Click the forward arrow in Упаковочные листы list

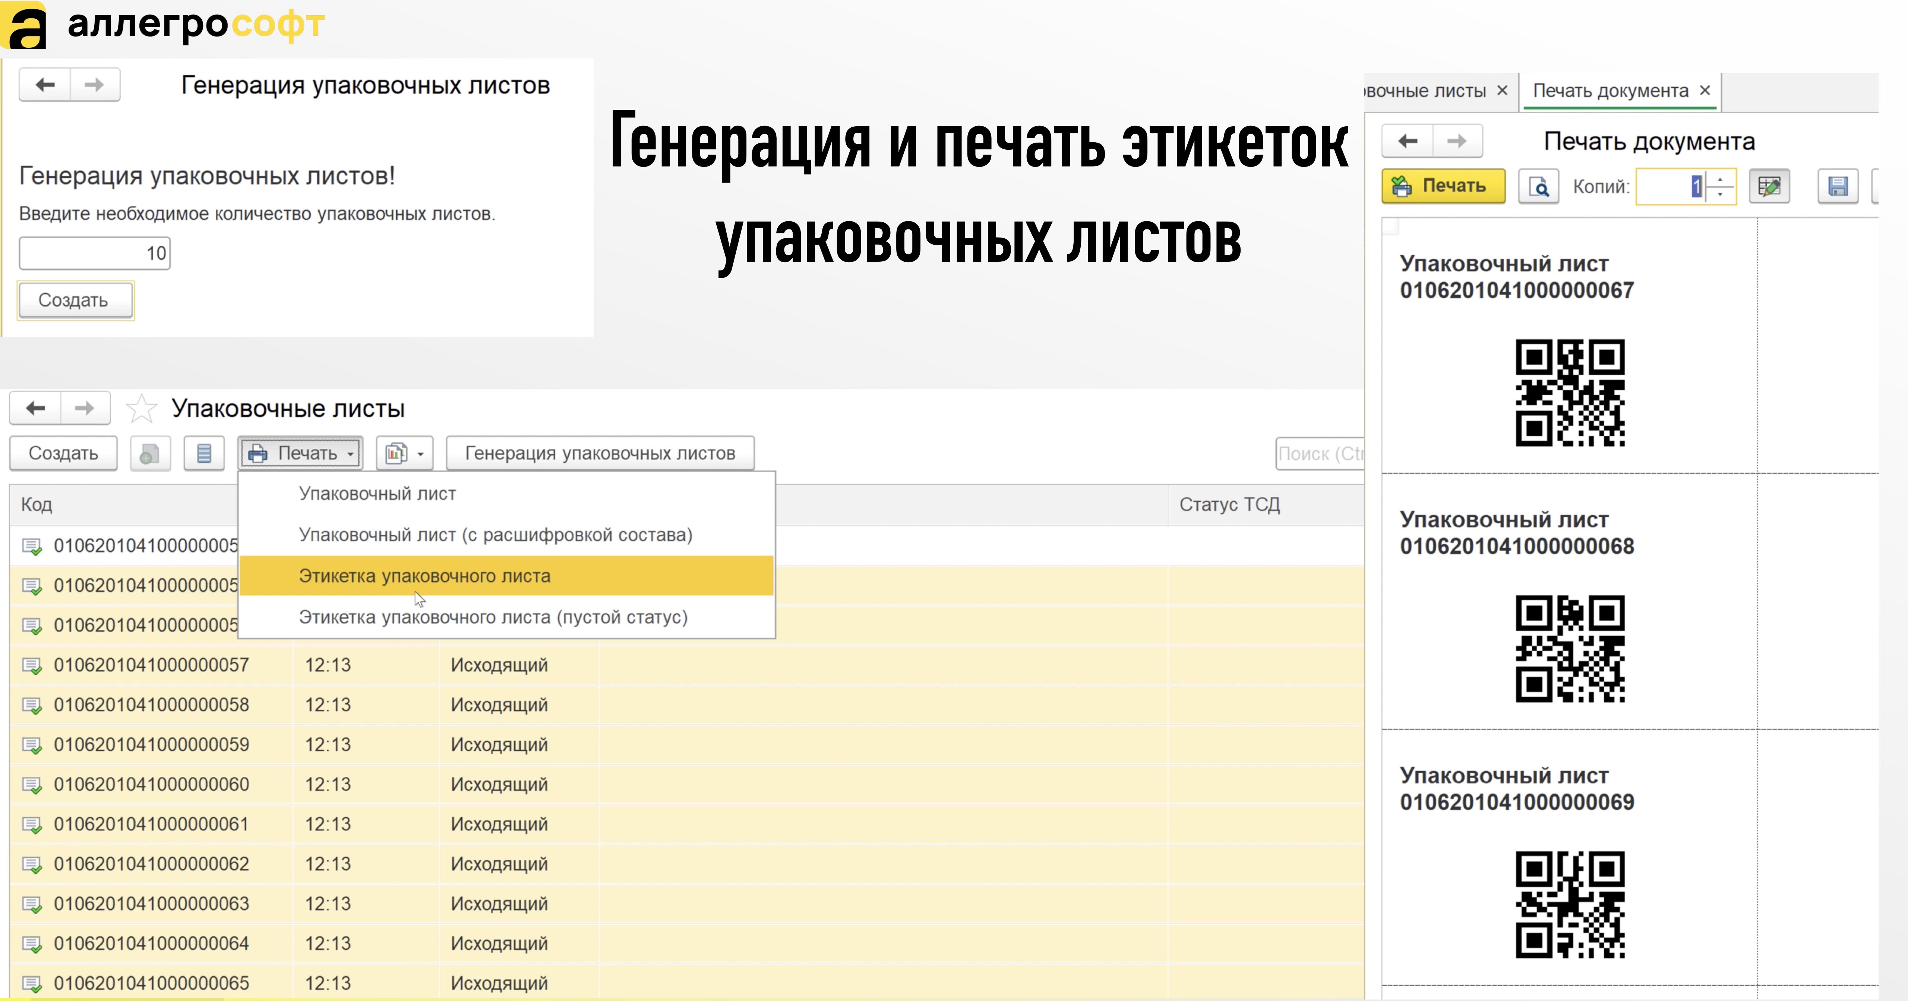pyautogui.click(x=85, y=408)
